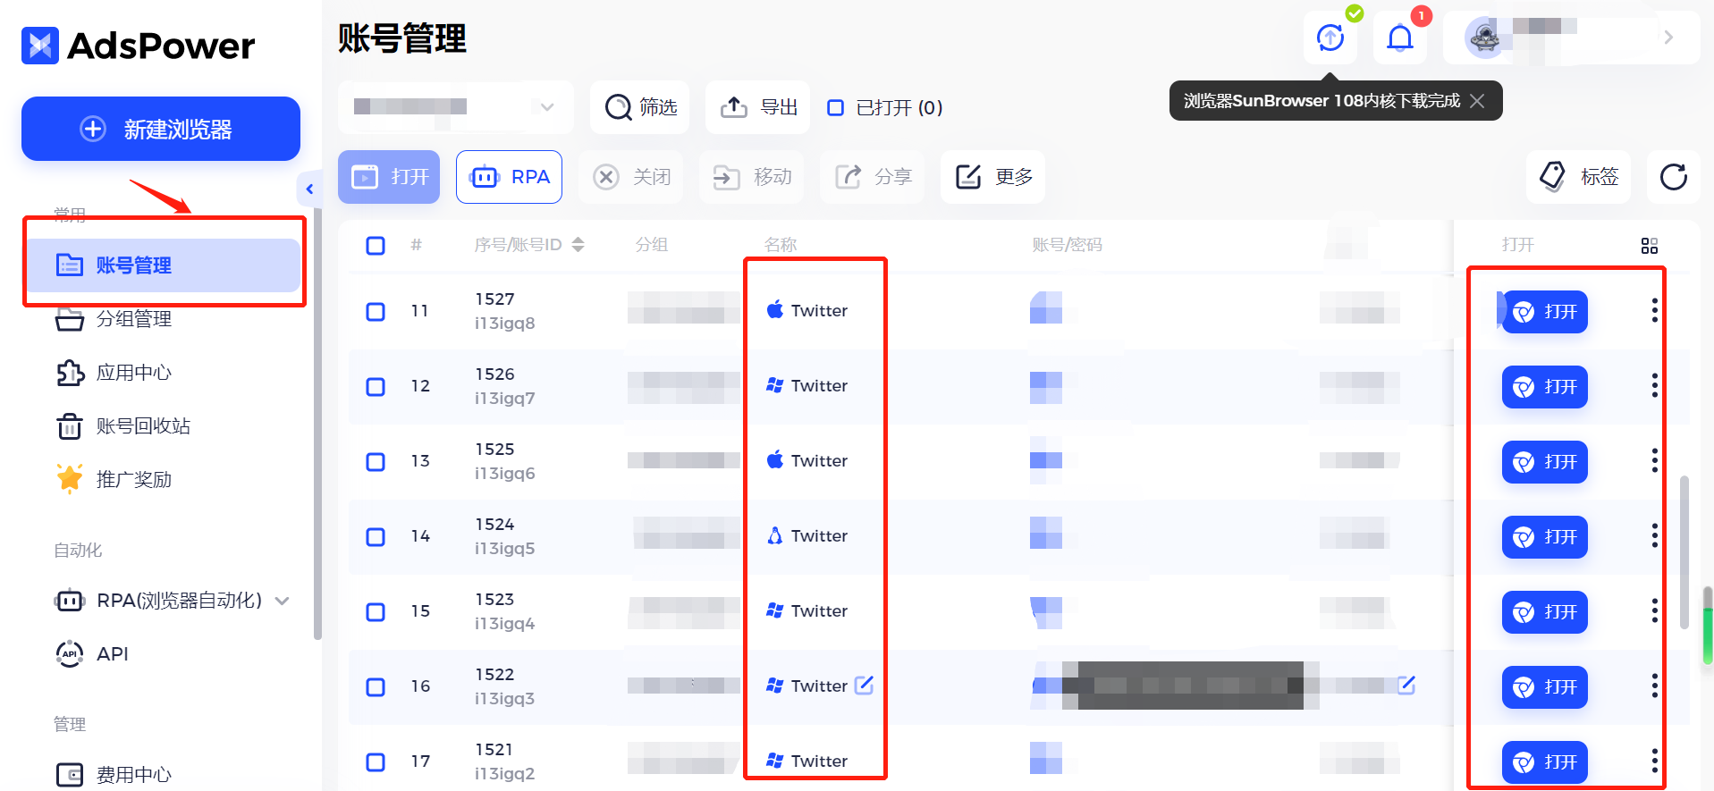This screenshot has height=791, width=1714.
Task: Click edit icon beside Twitter in row 16
Action: (x=864, y=686)
